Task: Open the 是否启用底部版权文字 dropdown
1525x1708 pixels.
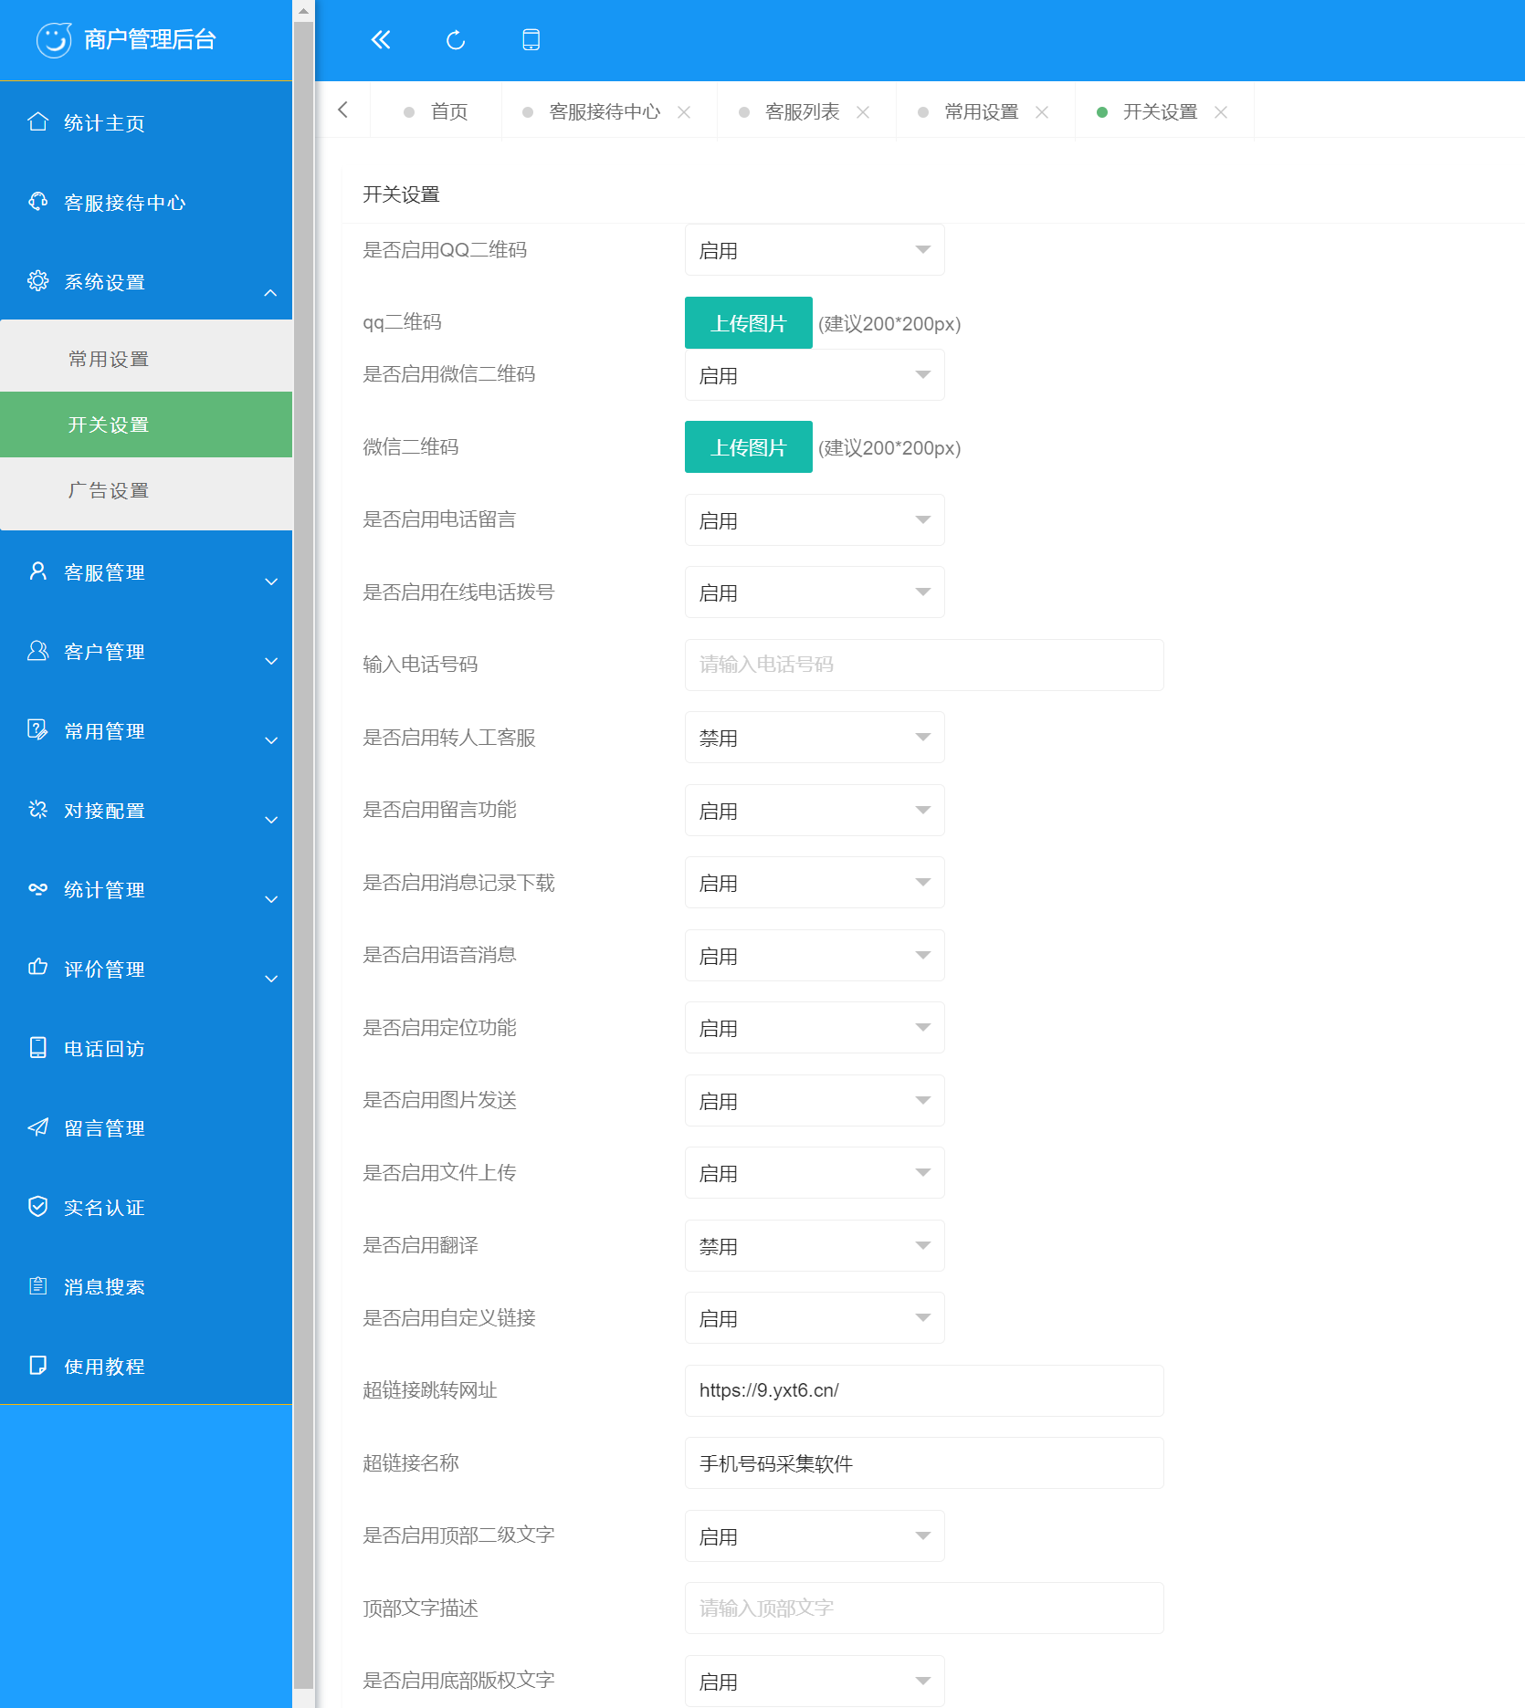Action: [x=815, y=1682]
